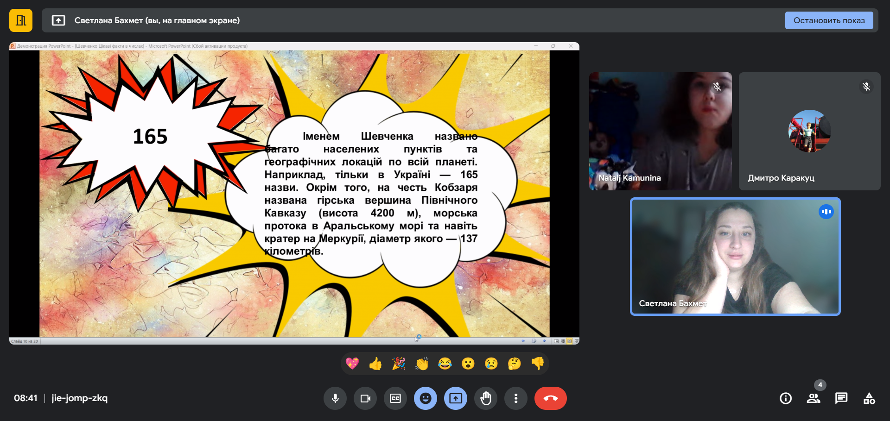The width and height of the screenshot is (890, 421).
Task: Send the thumbs down reaction
Action: point(538,364)
